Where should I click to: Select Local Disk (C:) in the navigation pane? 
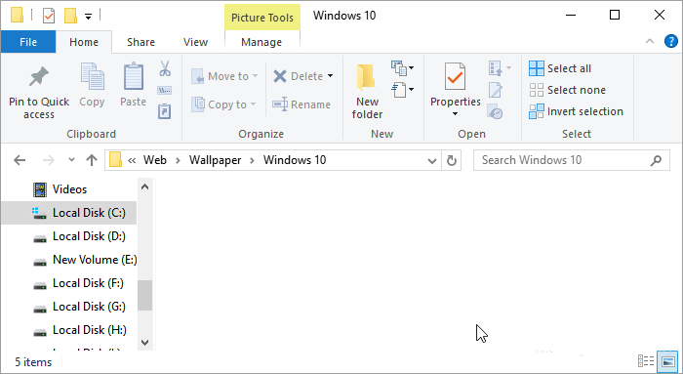(x=69, y=213)
